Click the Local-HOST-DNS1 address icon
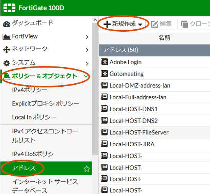This screenshot has width=210, height=194. (x=104, y=109)
